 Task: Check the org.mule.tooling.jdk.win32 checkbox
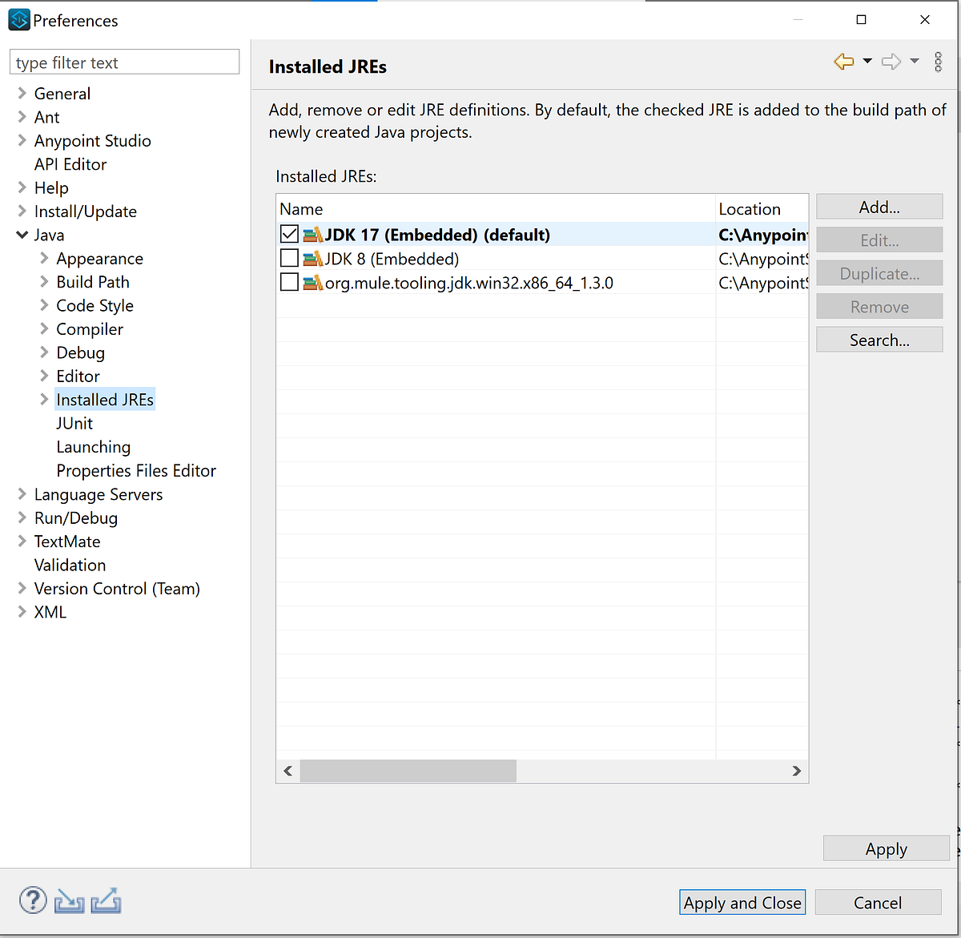(x=289, y=281)
